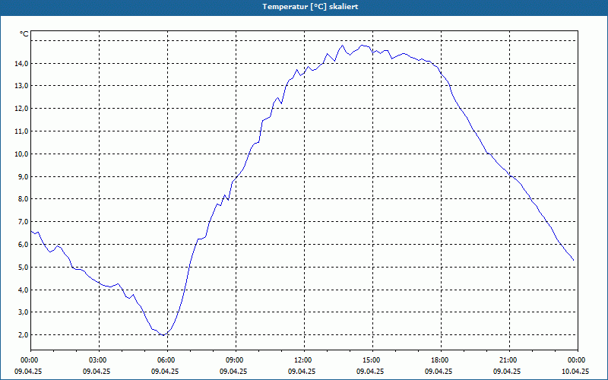Click the '10.04.25' date label
This screenshot has height=380, width=608.
(575, 371)
